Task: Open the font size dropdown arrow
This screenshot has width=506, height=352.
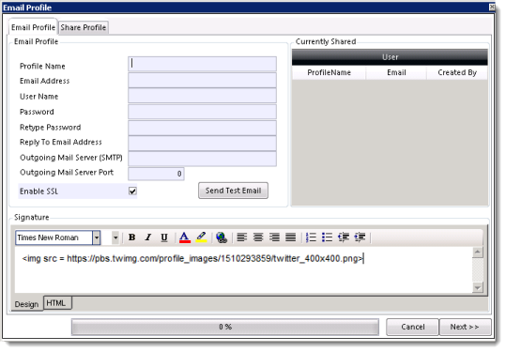Action: [115, 238]
